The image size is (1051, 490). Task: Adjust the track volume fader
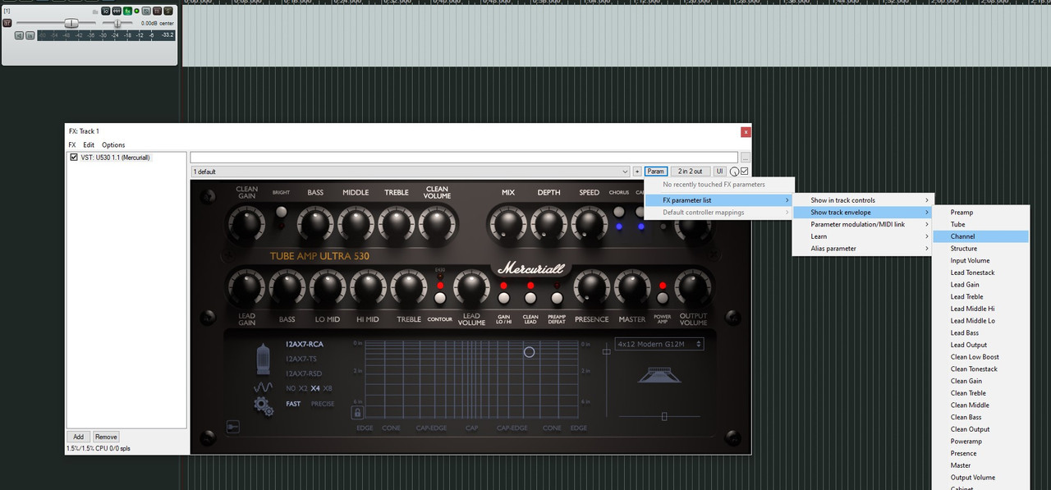point(71,23)
